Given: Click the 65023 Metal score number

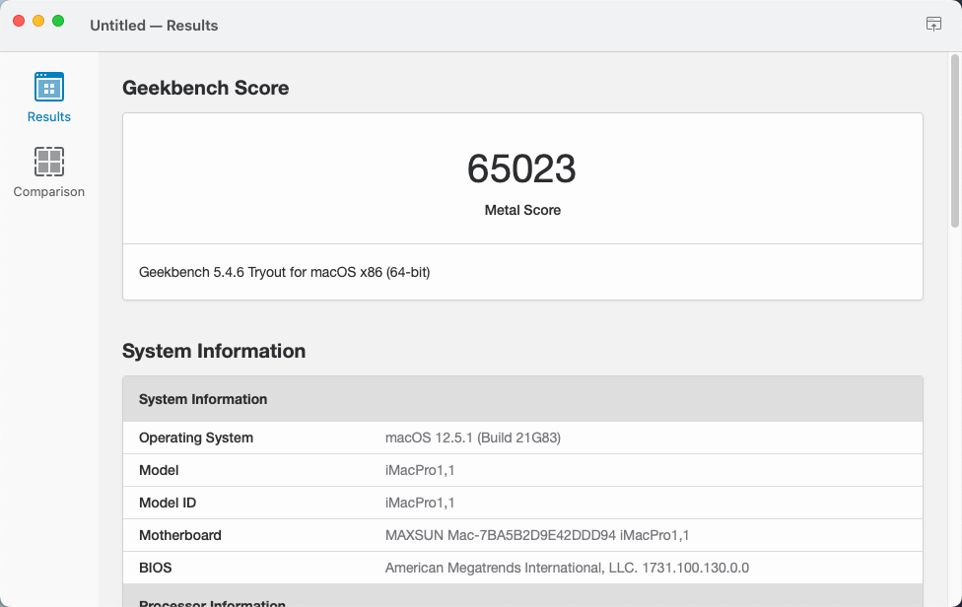Looking at the screenshot, I should tap(521, 169).
